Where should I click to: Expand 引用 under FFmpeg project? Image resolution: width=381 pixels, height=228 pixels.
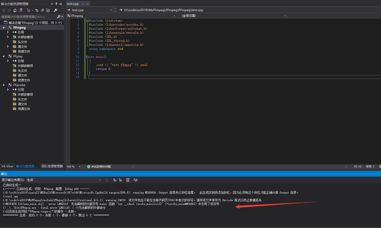click(8, 32)
